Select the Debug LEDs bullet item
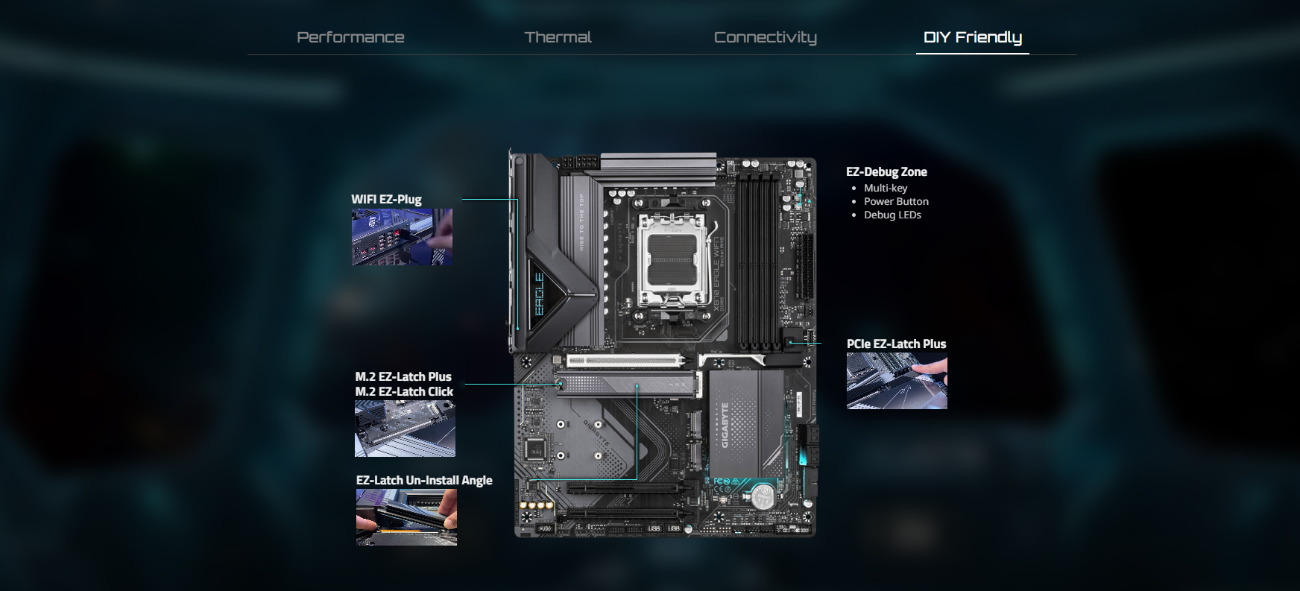 pos(892,215)
